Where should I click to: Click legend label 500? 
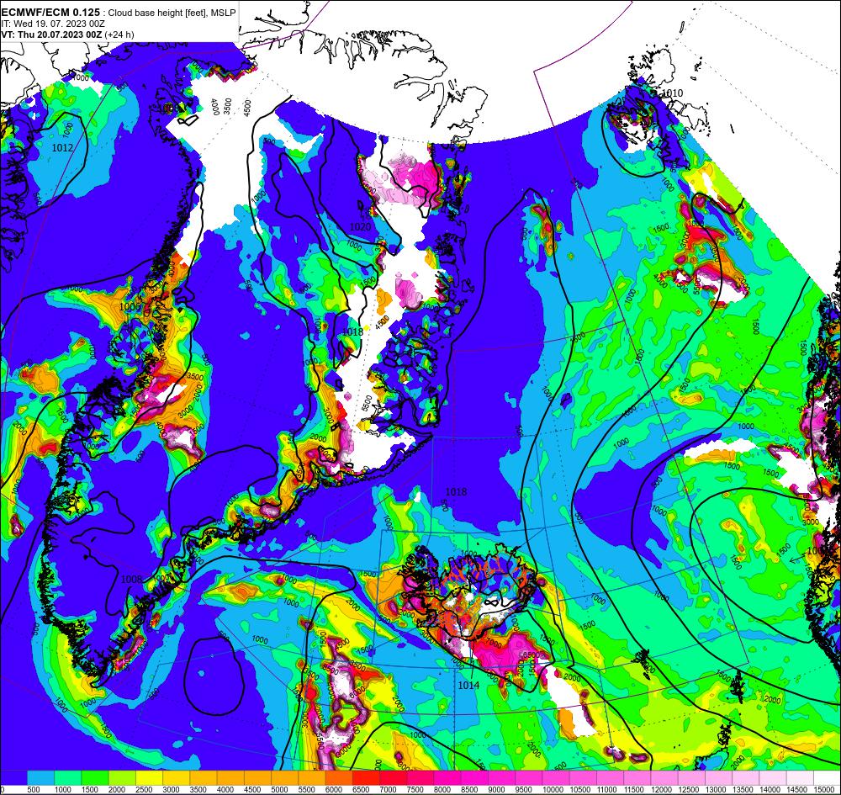[34, 790]
